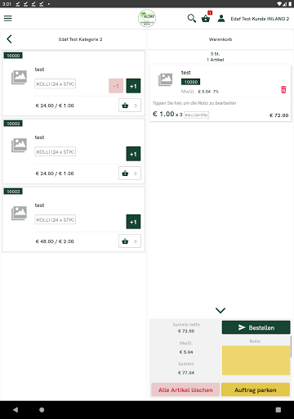Screen dimensions: 294x419
Task: Tap the ALTAY logo
Action: (147, 18)
